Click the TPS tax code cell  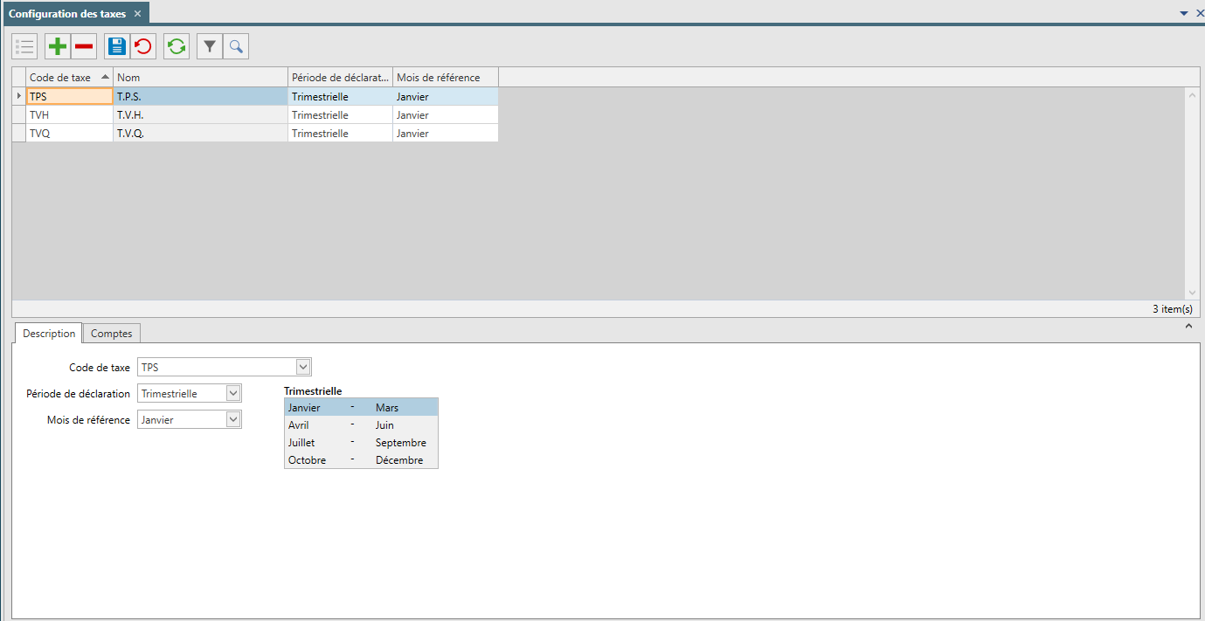[70, 97]
